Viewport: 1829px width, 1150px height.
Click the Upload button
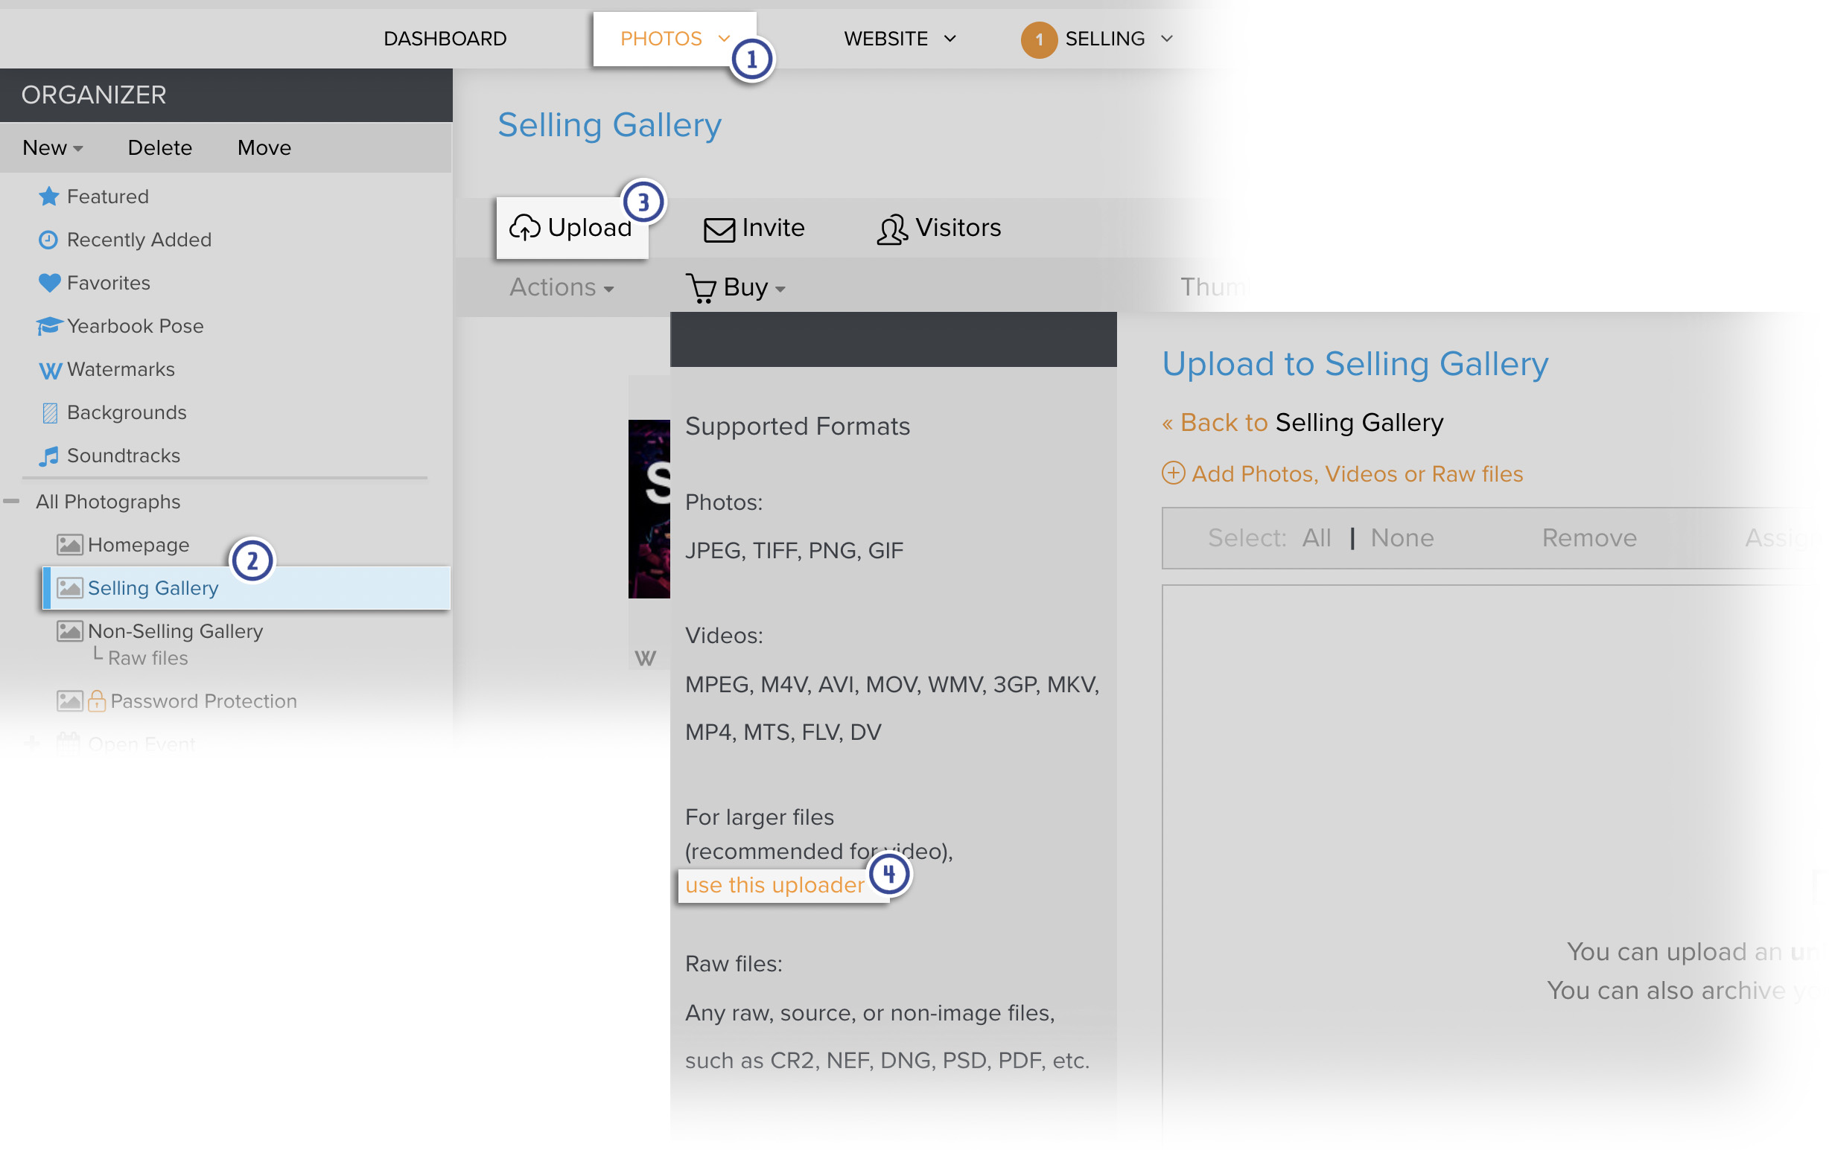pyautogui.click(x=572, y=228)
